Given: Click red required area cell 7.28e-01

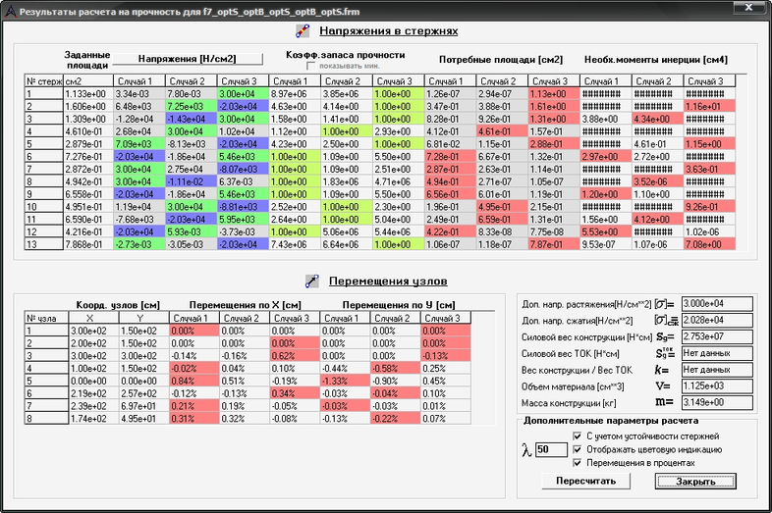Looking at the screenshot, I should coord(450,156).
